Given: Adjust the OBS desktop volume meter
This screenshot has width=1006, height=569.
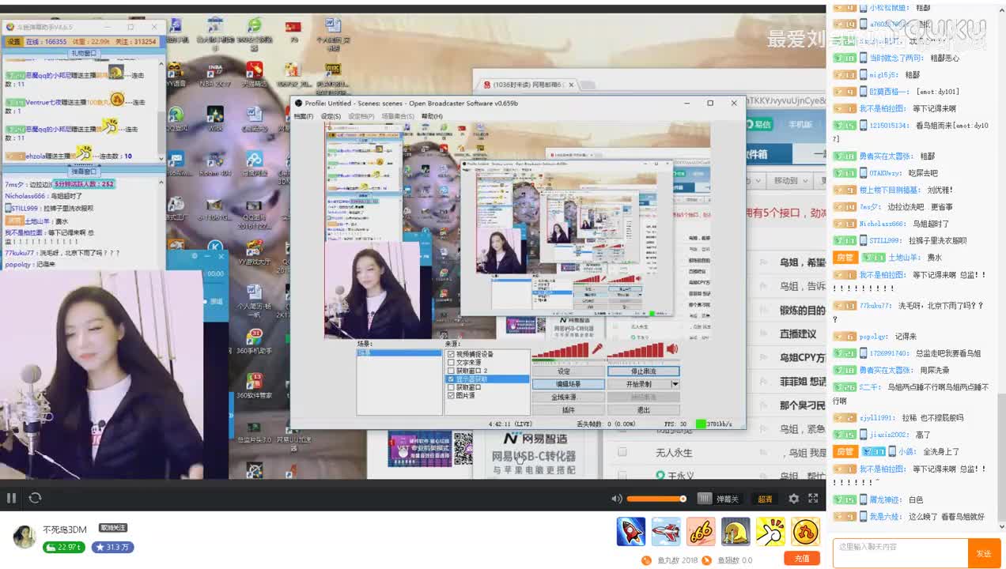Looking at the screenshot, I should point(635,350).
